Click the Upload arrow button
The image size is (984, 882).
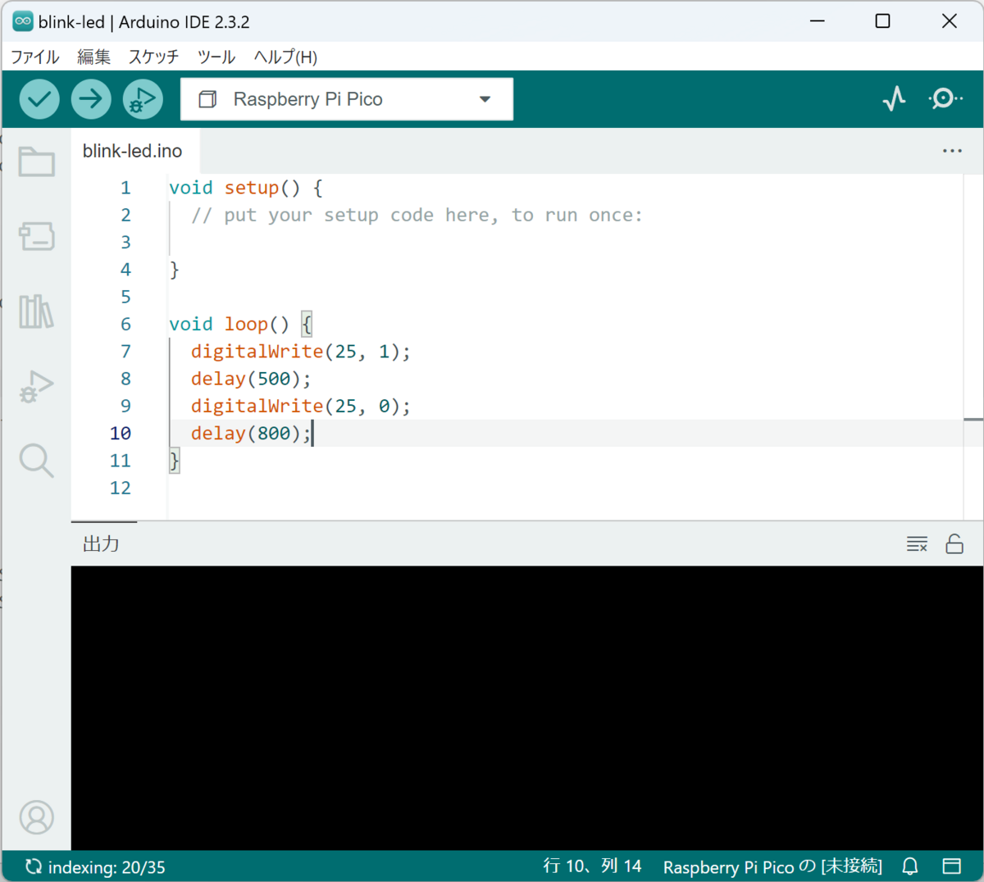91,99
